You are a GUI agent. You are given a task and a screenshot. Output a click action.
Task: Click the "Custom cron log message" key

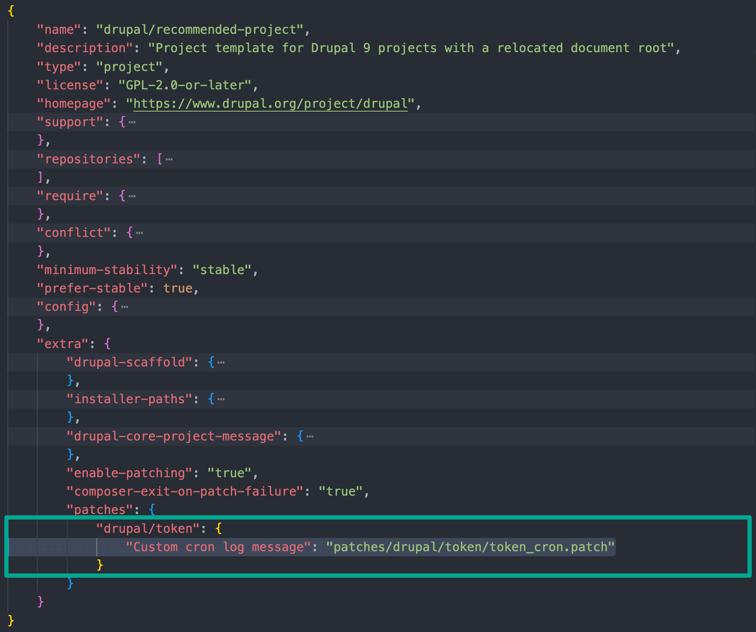[x=219, y=547]
